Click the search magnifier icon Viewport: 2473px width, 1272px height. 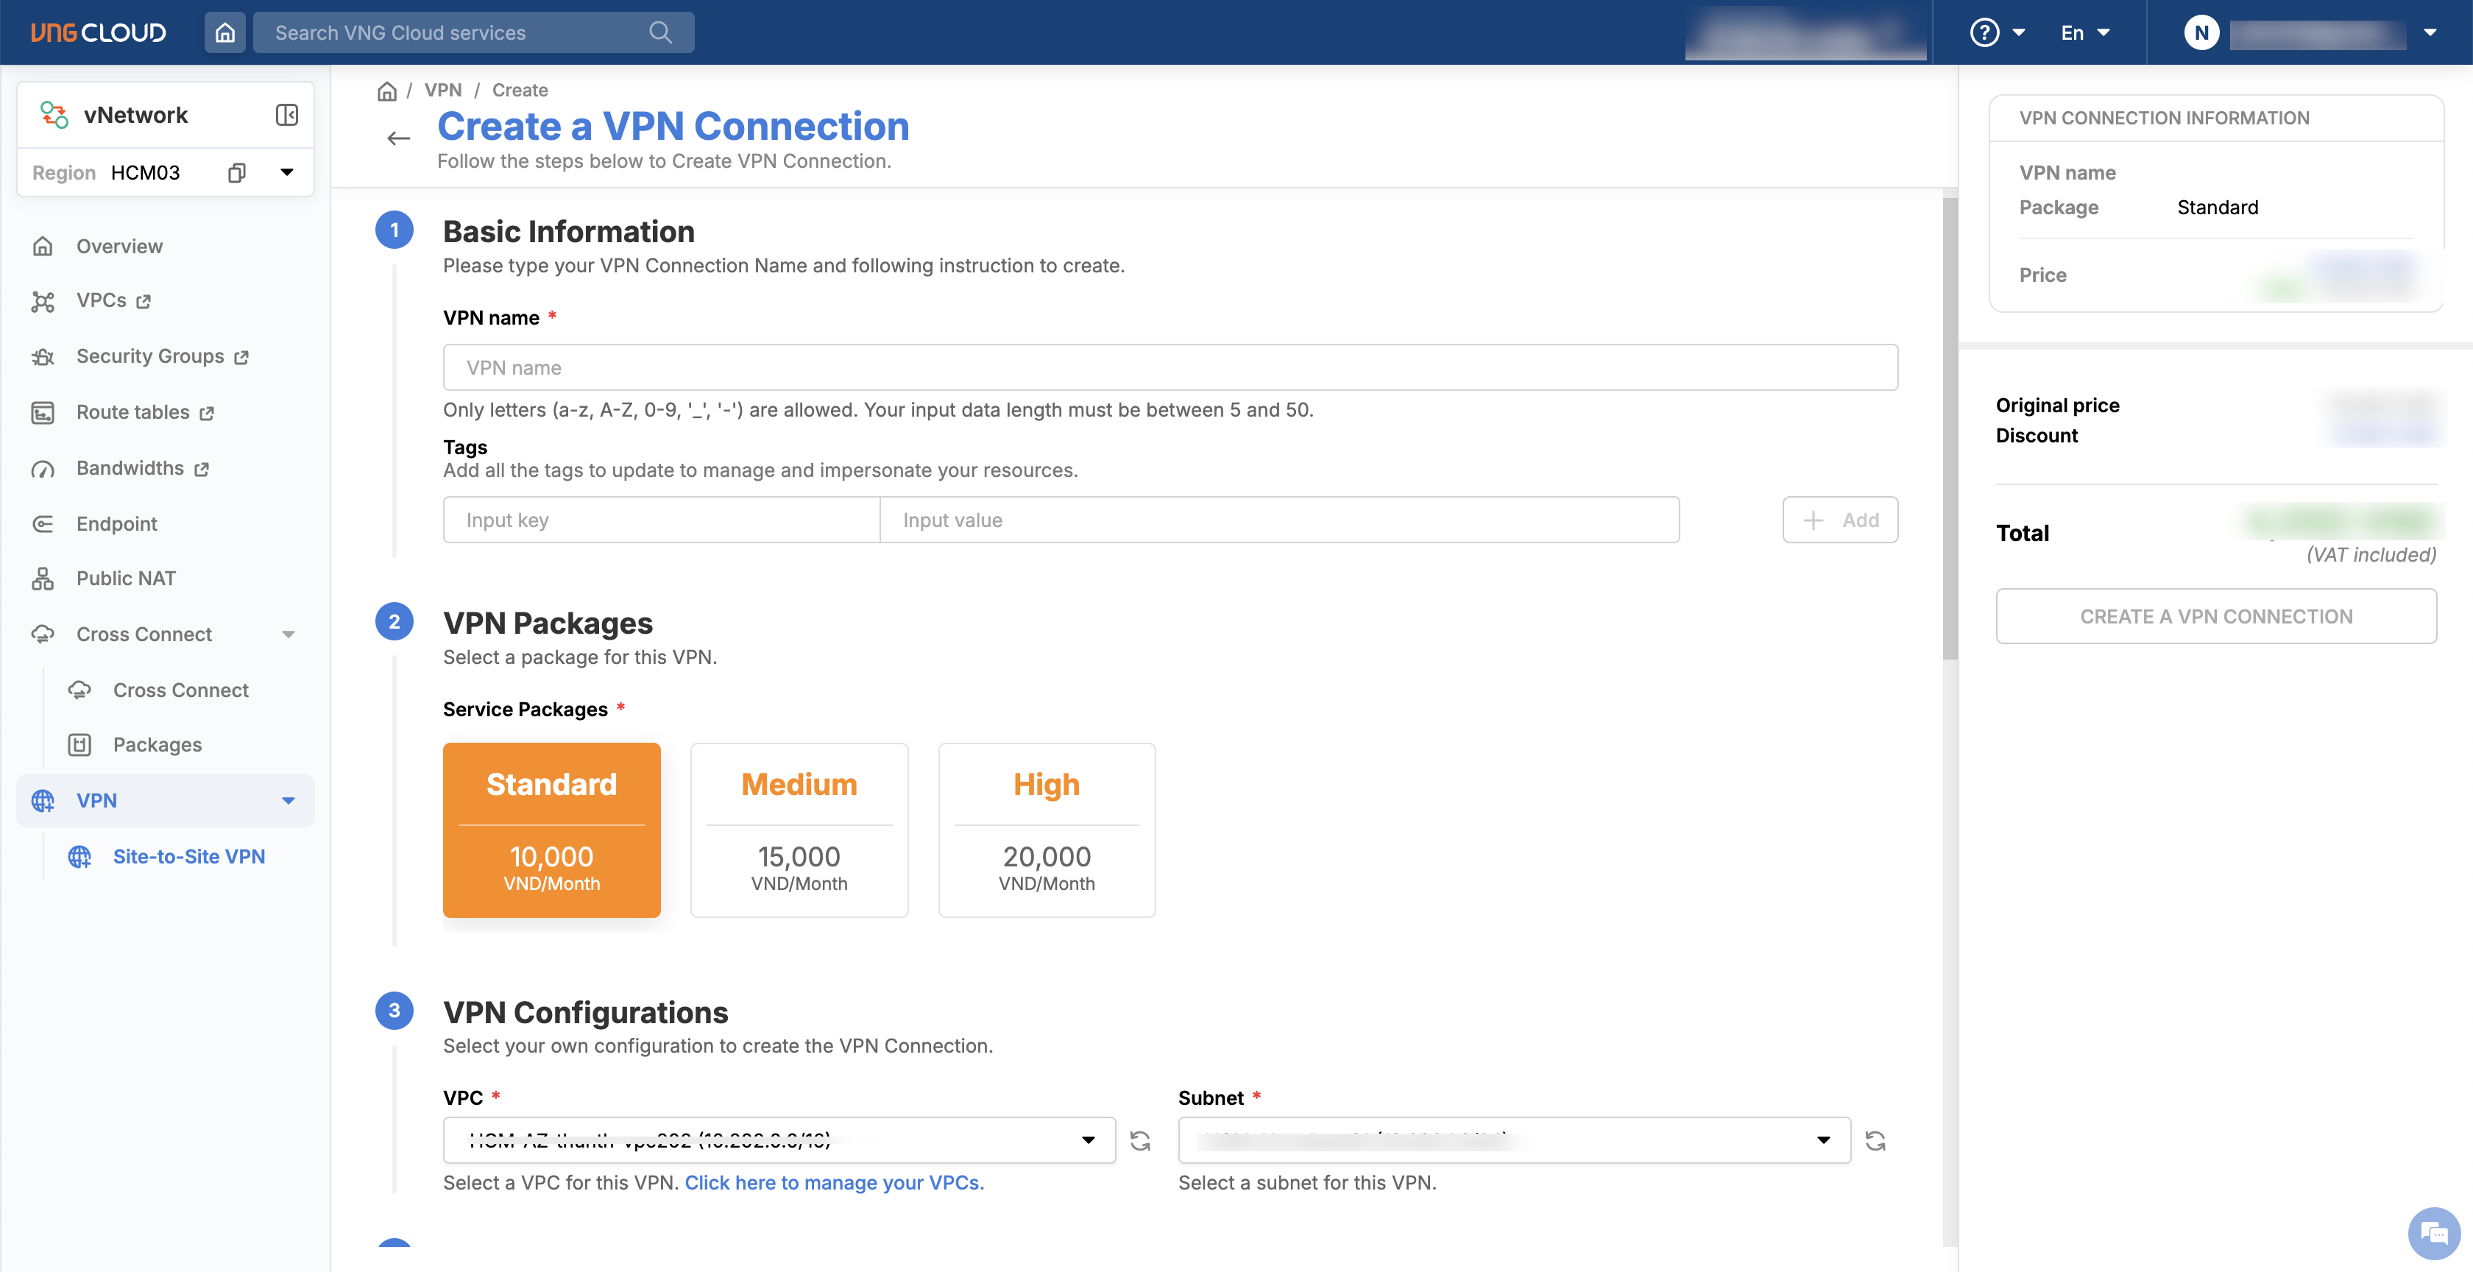click(659, 32)
